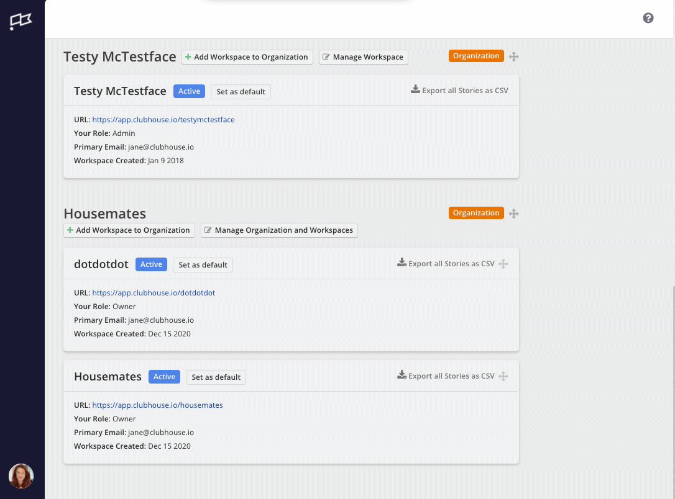Click the dotdotdot workspace move handle
Screen dimensions: 675x499
point(503,264)
